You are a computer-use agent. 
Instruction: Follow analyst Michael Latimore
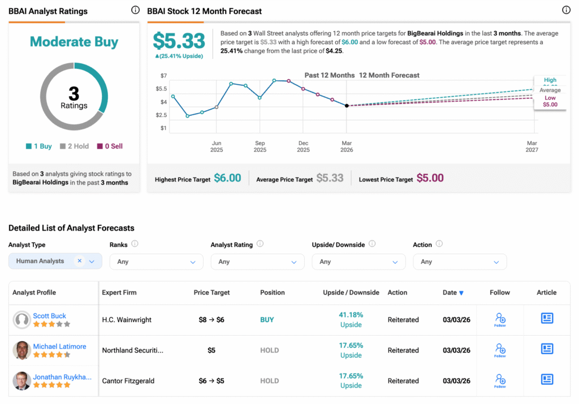500,350
